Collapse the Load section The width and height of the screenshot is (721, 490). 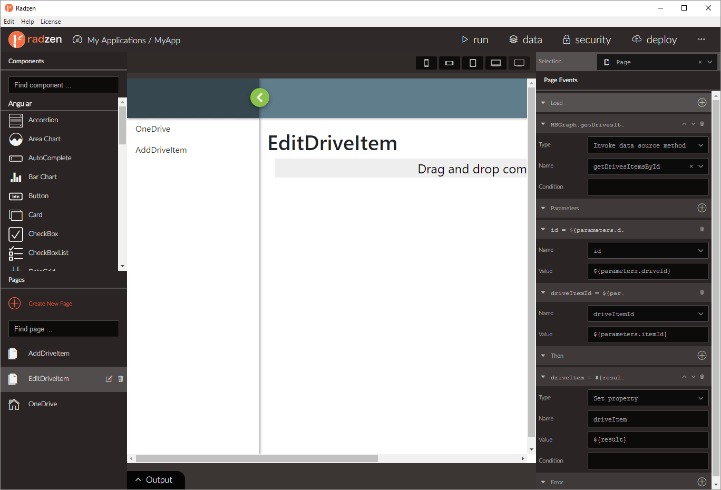[x=543, y=103]
